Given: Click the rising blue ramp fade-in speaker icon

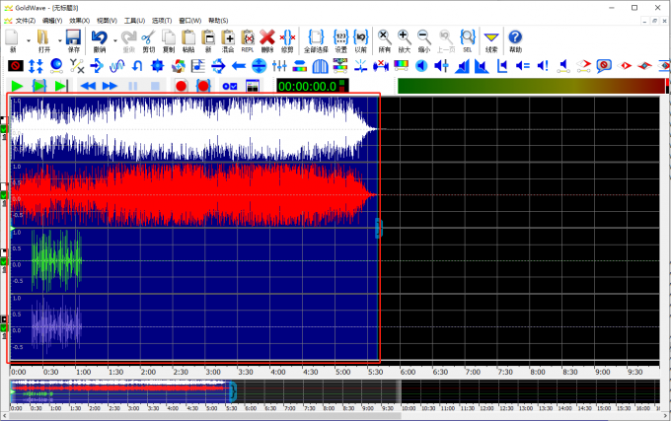Looking at the screenshot, I should coord(462,66).
